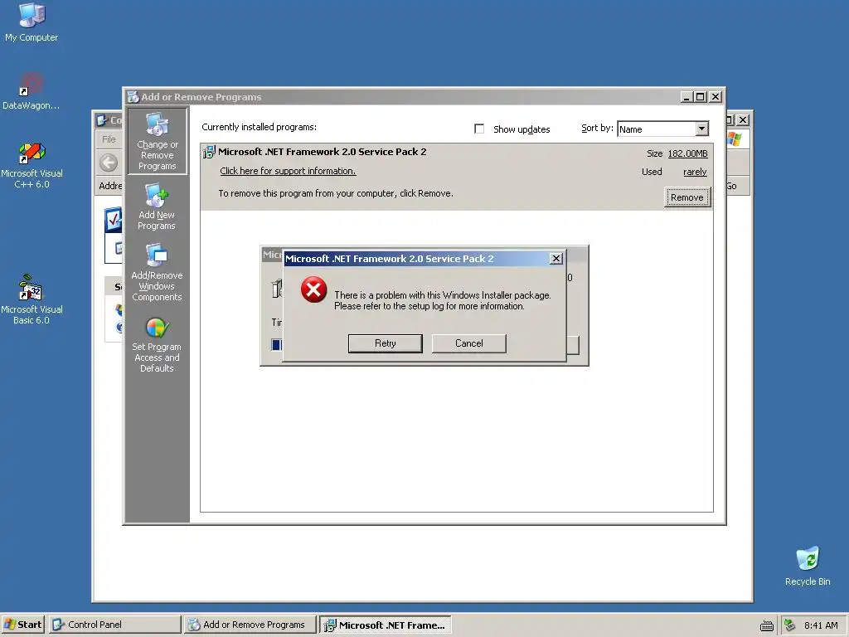
Task: Click the Remove button for .NET Framework
Action: [687, 197]
